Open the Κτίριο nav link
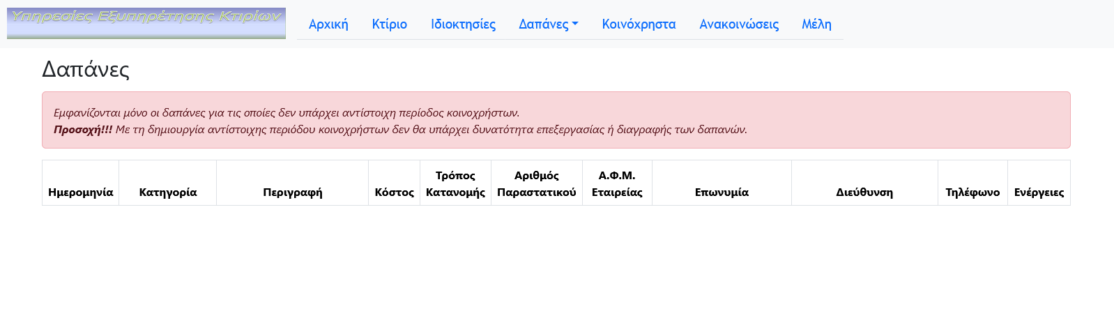The height and width of the screenshot is (318, 1114). pyautogui.click(x=389, y=24)
